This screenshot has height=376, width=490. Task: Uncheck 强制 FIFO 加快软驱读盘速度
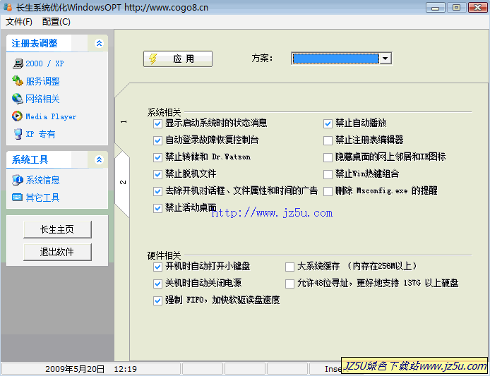pos(157,301)
